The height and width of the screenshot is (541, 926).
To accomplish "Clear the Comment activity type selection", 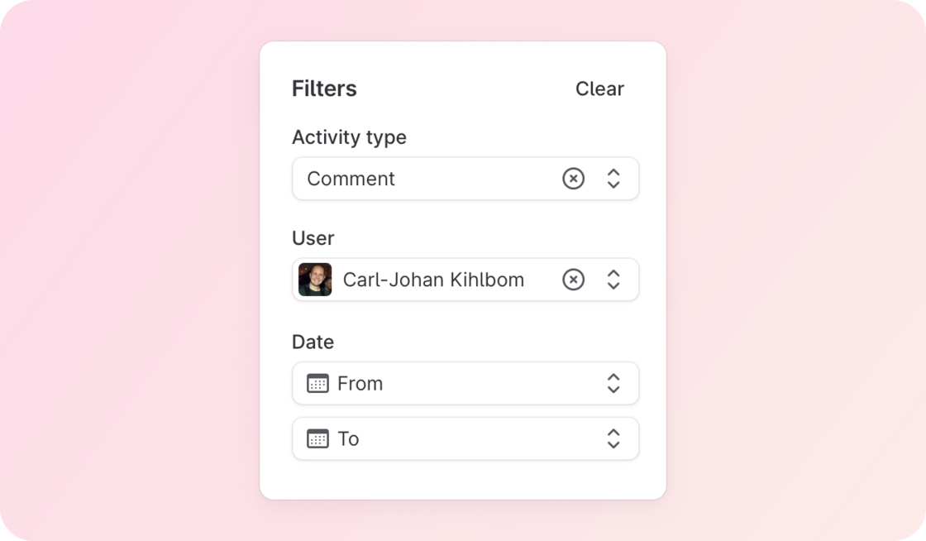I will pyautogui.click(x=573, y=179).
